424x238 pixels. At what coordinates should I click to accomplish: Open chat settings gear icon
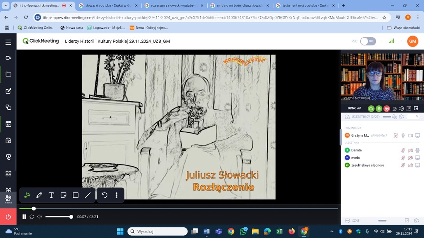(x=416, y=221)
